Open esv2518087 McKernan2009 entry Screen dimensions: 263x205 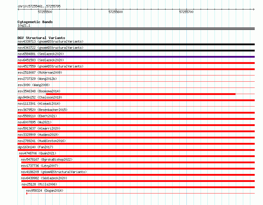40,72
